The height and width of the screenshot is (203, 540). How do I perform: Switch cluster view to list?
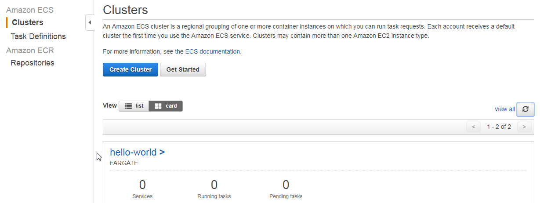coord(134,106)
